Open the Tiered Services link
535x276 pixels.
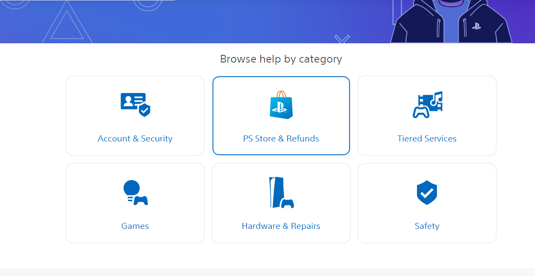427,138
